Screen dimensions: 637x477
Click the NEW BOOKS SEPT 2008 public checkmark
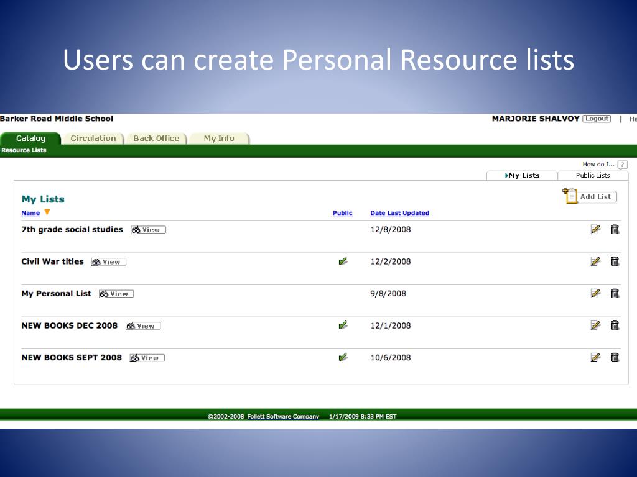pyautogui.click(x=343, y=357)
